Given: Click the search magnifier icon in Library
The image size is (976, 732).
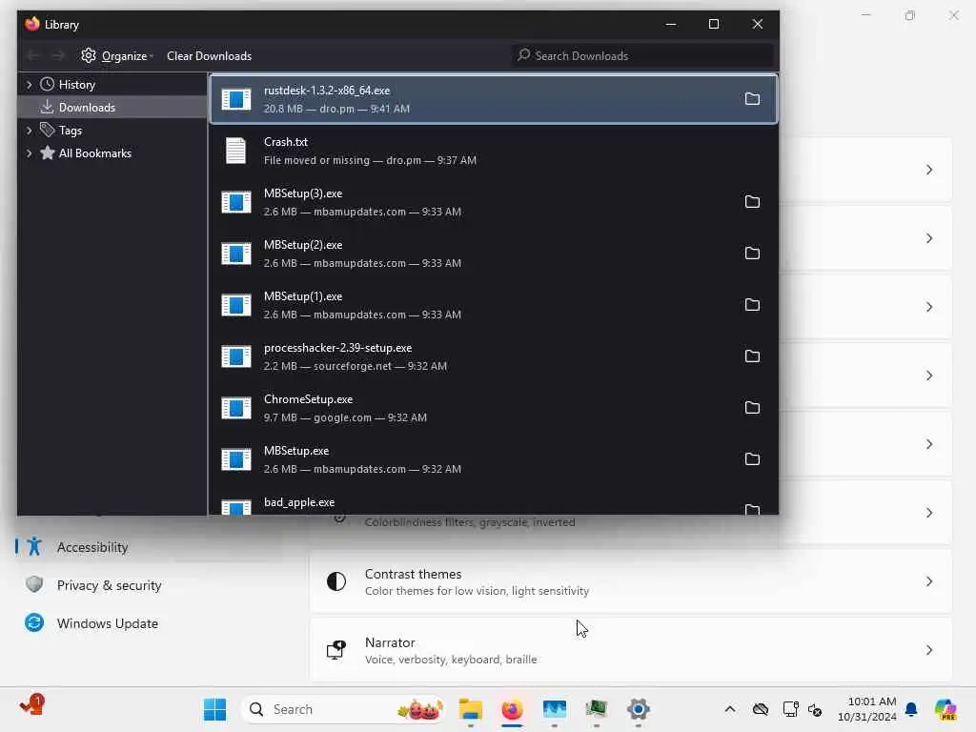Looking at the screenshot, I should coord(524,55).
